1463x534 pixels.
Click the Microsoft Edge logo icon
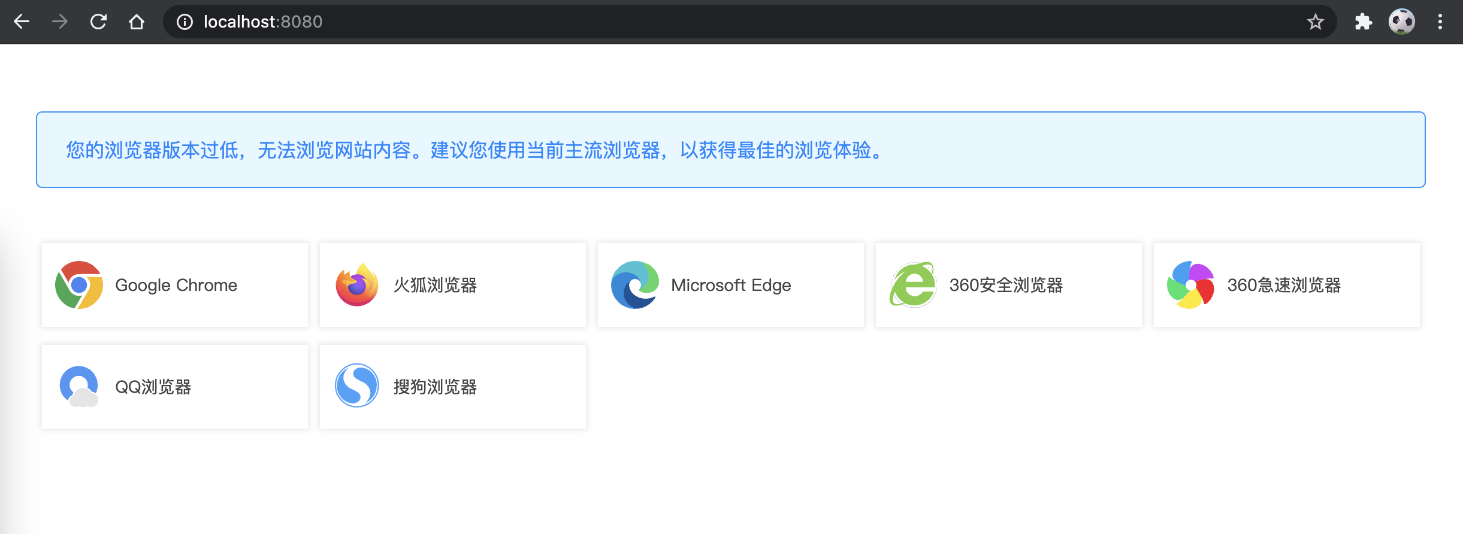point(635,285)
